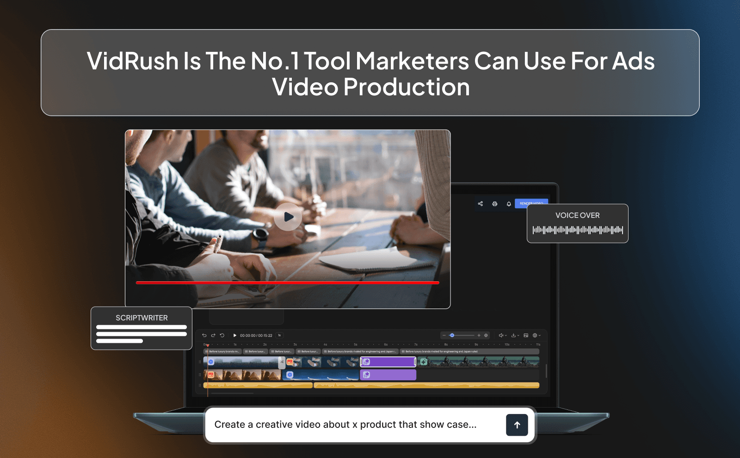Click the printer icon in the editor header
Screen dimensions: 740x458
tap(494, 204)
